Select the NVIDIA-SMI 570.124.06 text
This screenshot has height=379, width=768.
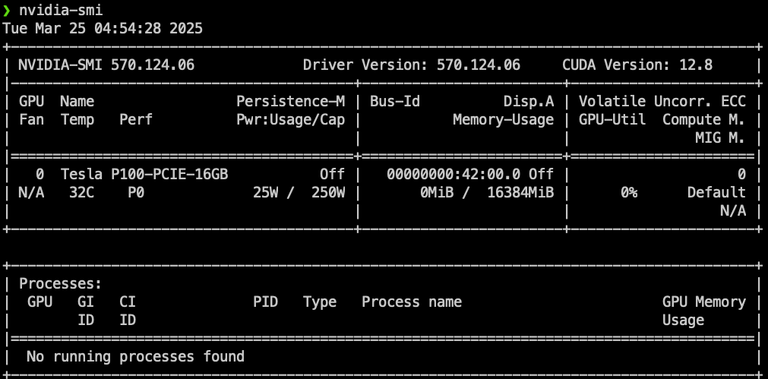(107, 65)
